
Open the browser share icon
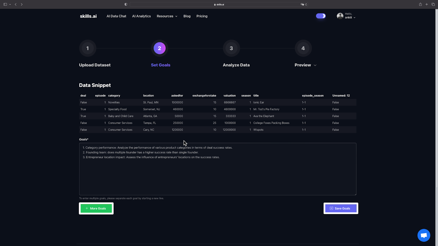[x=420, y=4]
